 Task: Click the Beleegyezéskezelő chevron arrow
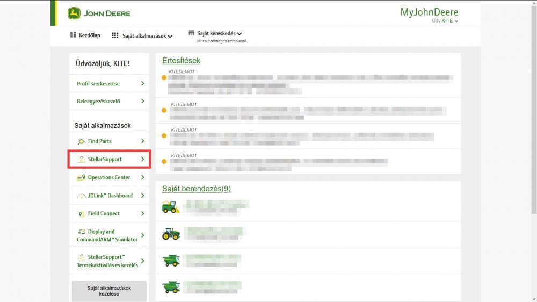(x=142, y=101)
